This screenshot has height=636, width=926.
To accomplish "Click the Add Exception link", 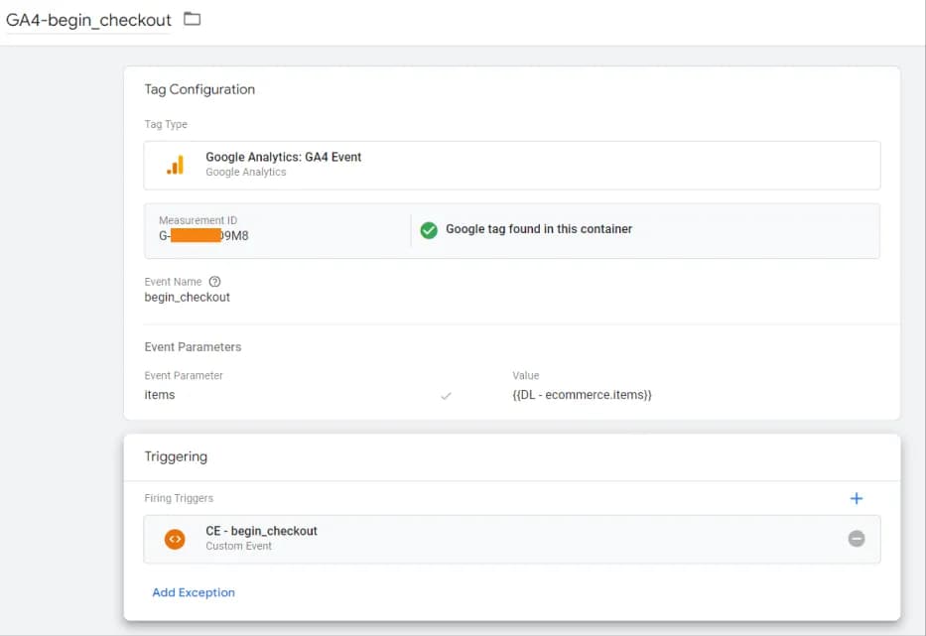I will point(194,592).
